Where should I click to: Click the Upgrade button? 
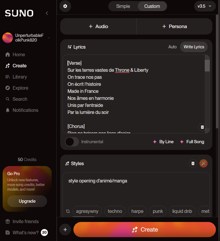27,201
